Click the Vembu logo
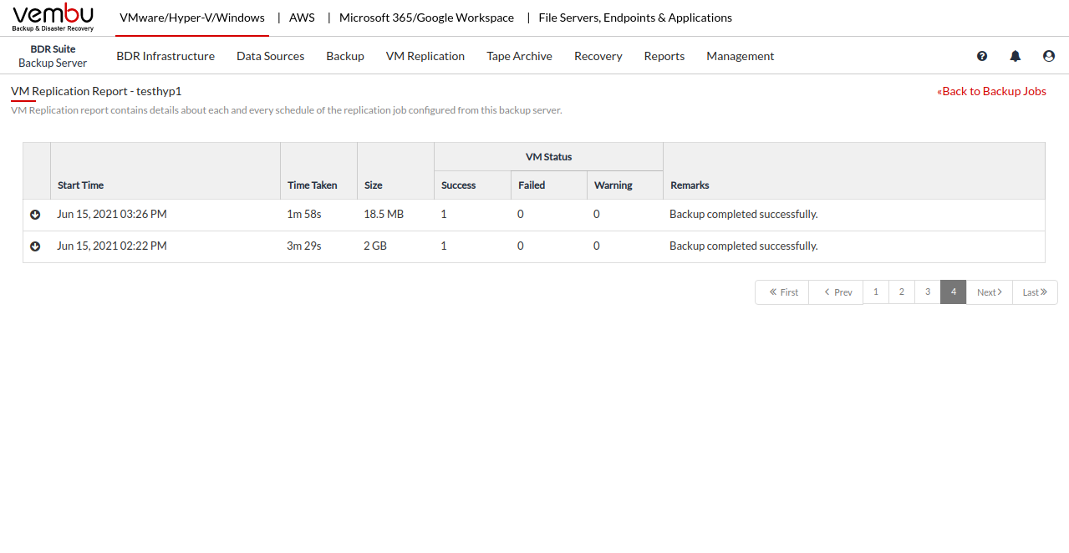The height and width of the screenshot is (553, 1069). [x=53, y=18]
